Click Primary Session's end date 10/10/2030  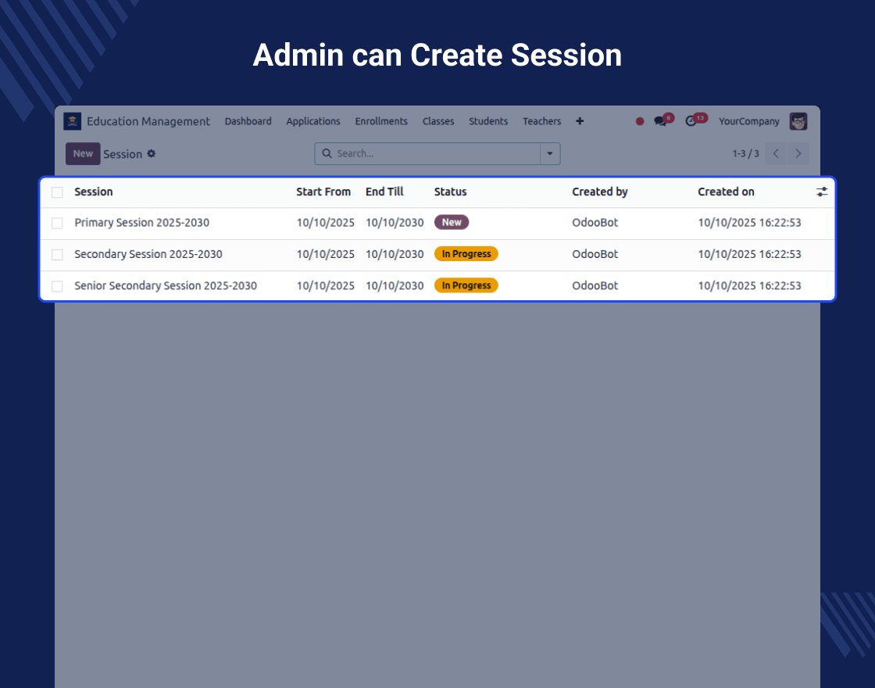point(395,222)
